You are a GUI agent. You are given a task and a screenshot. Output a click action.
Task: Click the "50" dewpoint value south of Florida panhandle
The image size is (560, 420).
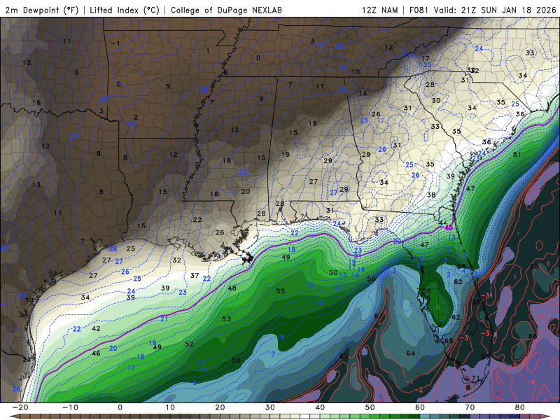pyautogui.click(x=333, y=272)
